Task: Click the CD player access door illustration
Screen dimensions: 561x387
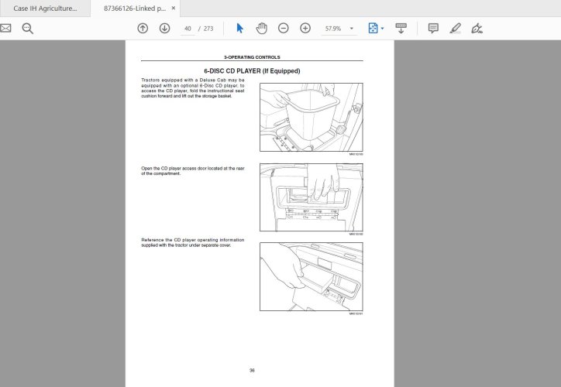Action: click(311, 197)
